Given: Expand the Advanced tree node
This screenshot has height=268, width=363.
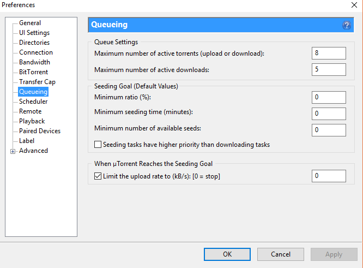Looking at the screenshot, I should (x=13, y=151).
